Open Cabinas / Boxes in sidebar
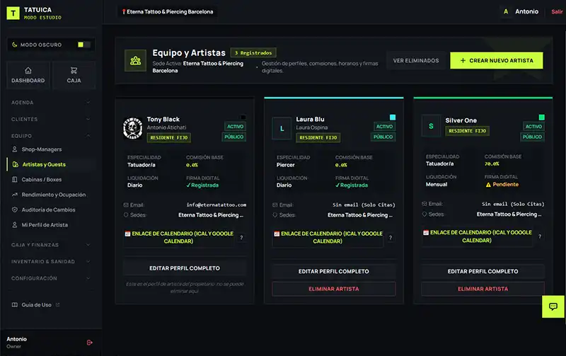566x356 pixels. coord(50,180)
